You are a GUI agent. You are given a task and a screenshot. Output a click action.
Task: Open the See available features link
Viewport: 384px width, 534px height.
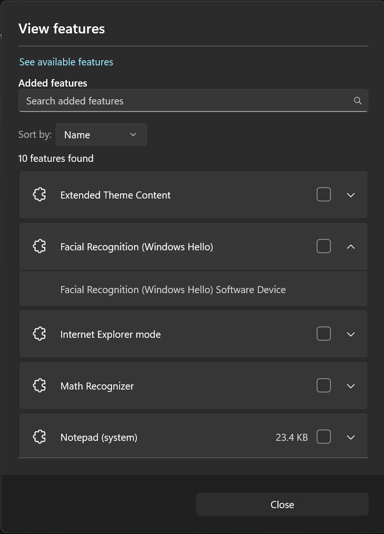coord(66,62)
